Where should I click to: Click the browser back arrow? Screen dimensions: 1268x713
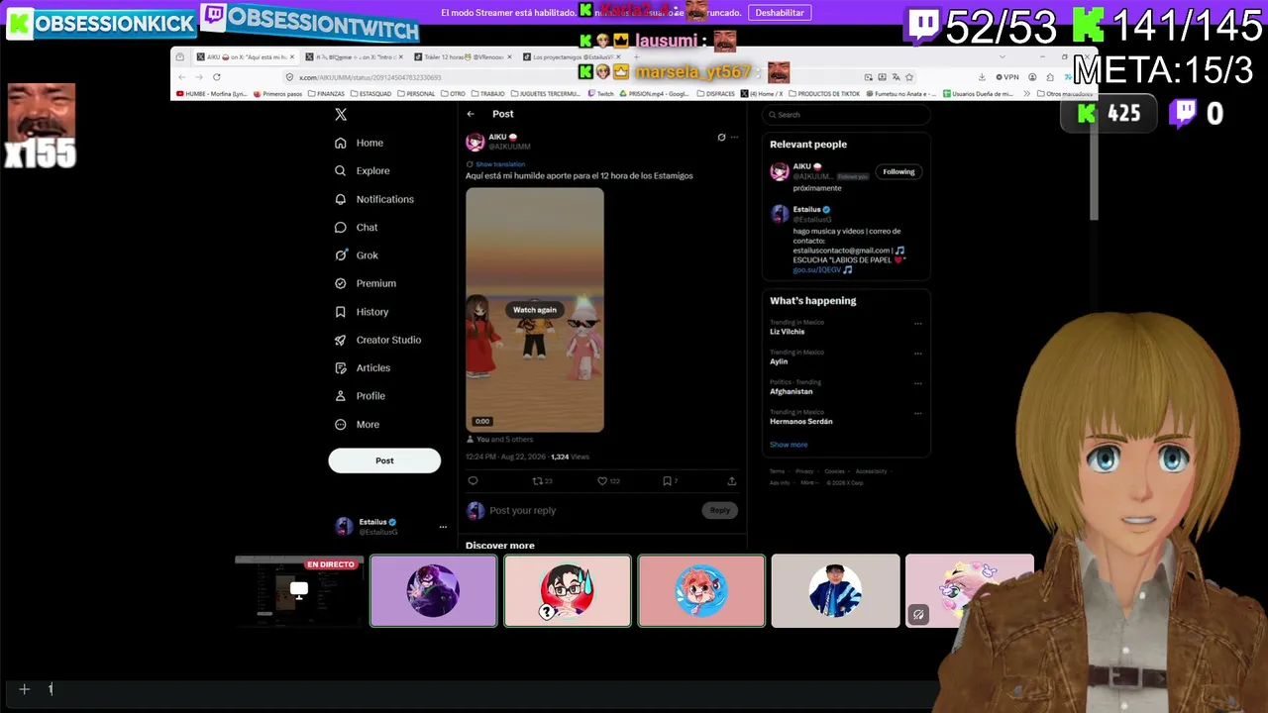pyautogui.click(x=181, y=77)
